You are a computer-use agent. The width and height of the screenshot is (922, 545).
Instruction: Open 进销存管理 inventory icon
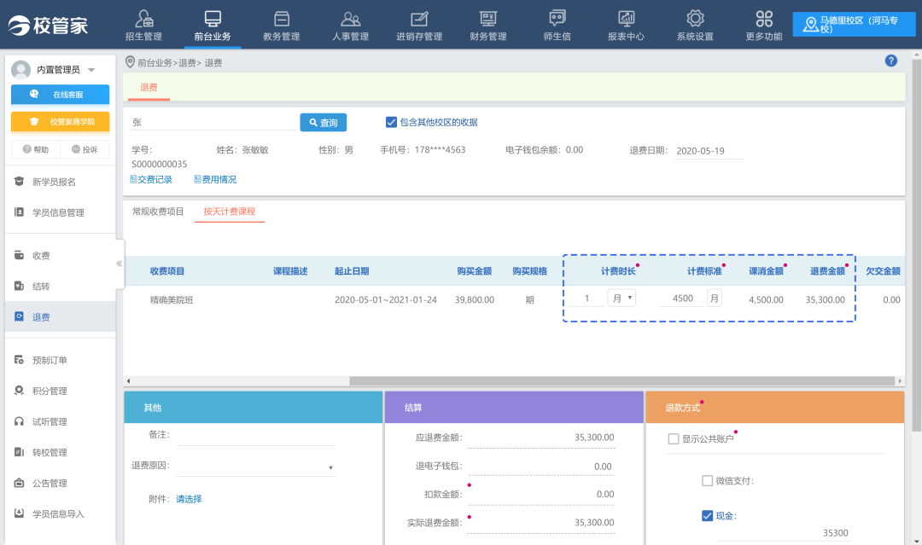[419, 19]
